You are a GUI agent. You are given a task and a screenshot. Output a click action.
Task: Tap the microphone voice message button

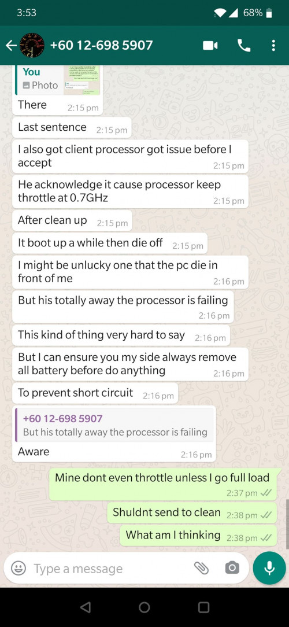pos(269,568)
